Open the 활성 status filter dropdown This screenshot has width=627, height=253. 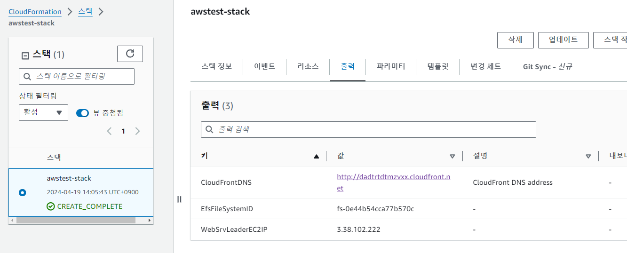[43, 112]
